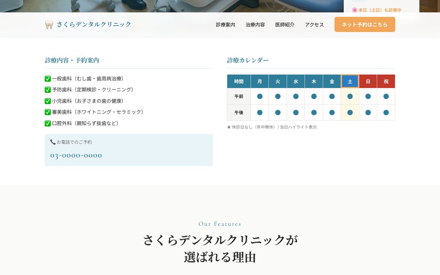This screenshot has width=440, height=275.
Task: Select the 医師紹介 navigation item
Action: pos(285,24)
